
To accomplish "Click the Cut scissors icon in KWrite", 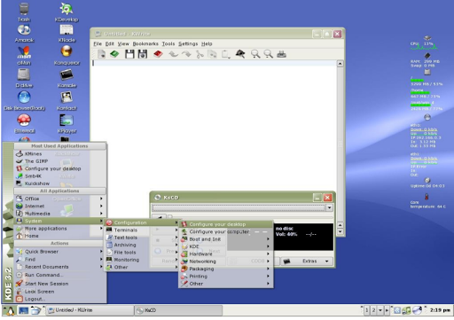I will coord(200,54).
